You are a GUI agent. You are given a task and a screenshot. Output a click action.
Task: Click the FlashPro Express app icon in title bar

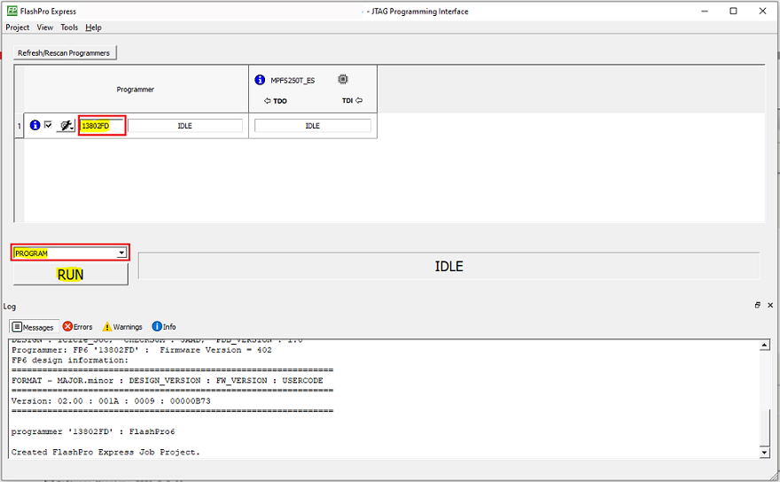tap(11, 11)
